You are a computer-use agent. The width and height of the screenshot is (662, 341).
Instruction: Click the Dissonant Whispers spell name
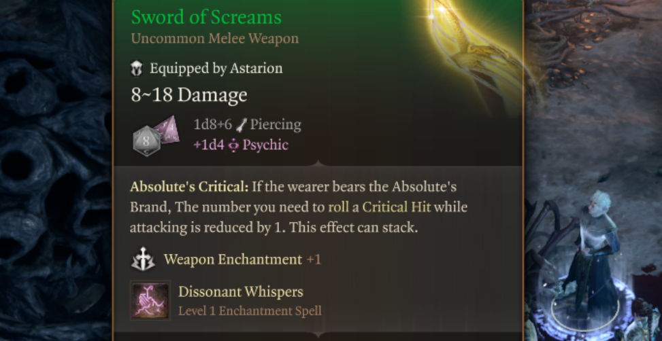(241, 292)
